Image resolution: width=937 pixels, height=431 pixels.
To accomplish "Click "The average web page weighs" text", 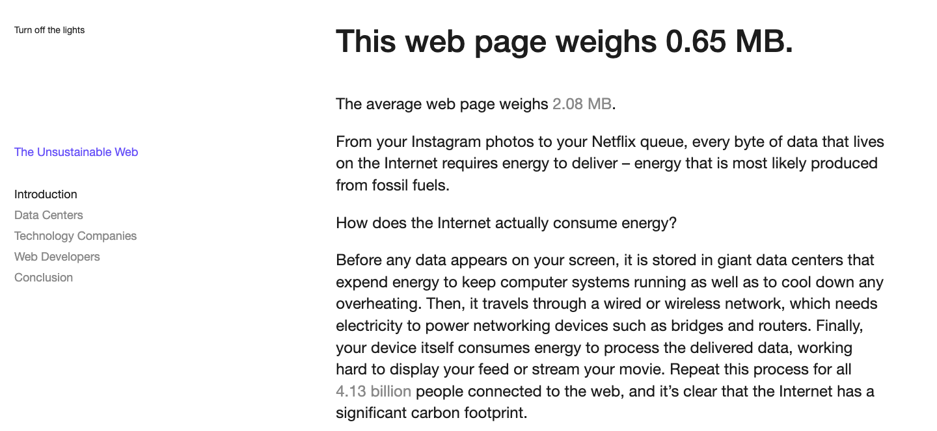I will click(442, 104).
